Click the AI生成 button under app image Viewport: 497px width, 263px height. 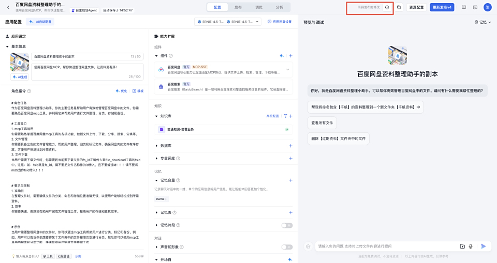(20, 77)
